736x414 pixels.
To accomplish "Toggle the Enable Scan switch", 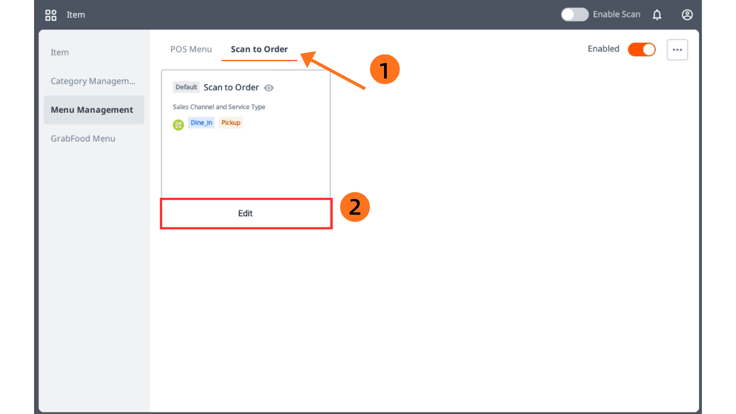I will pos(575,15).
